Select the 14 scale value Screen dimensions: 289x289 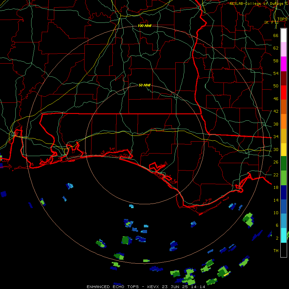tap(276, 200)
